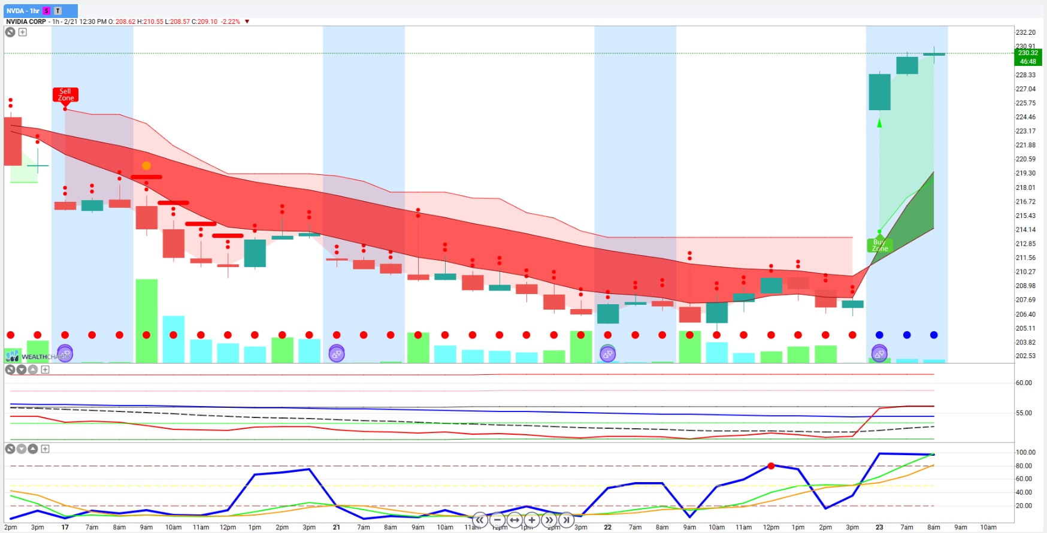Click the large green candle on the 23rd open
The height and width of the screenshot is (533, 1047).
(x=879, y=92)
